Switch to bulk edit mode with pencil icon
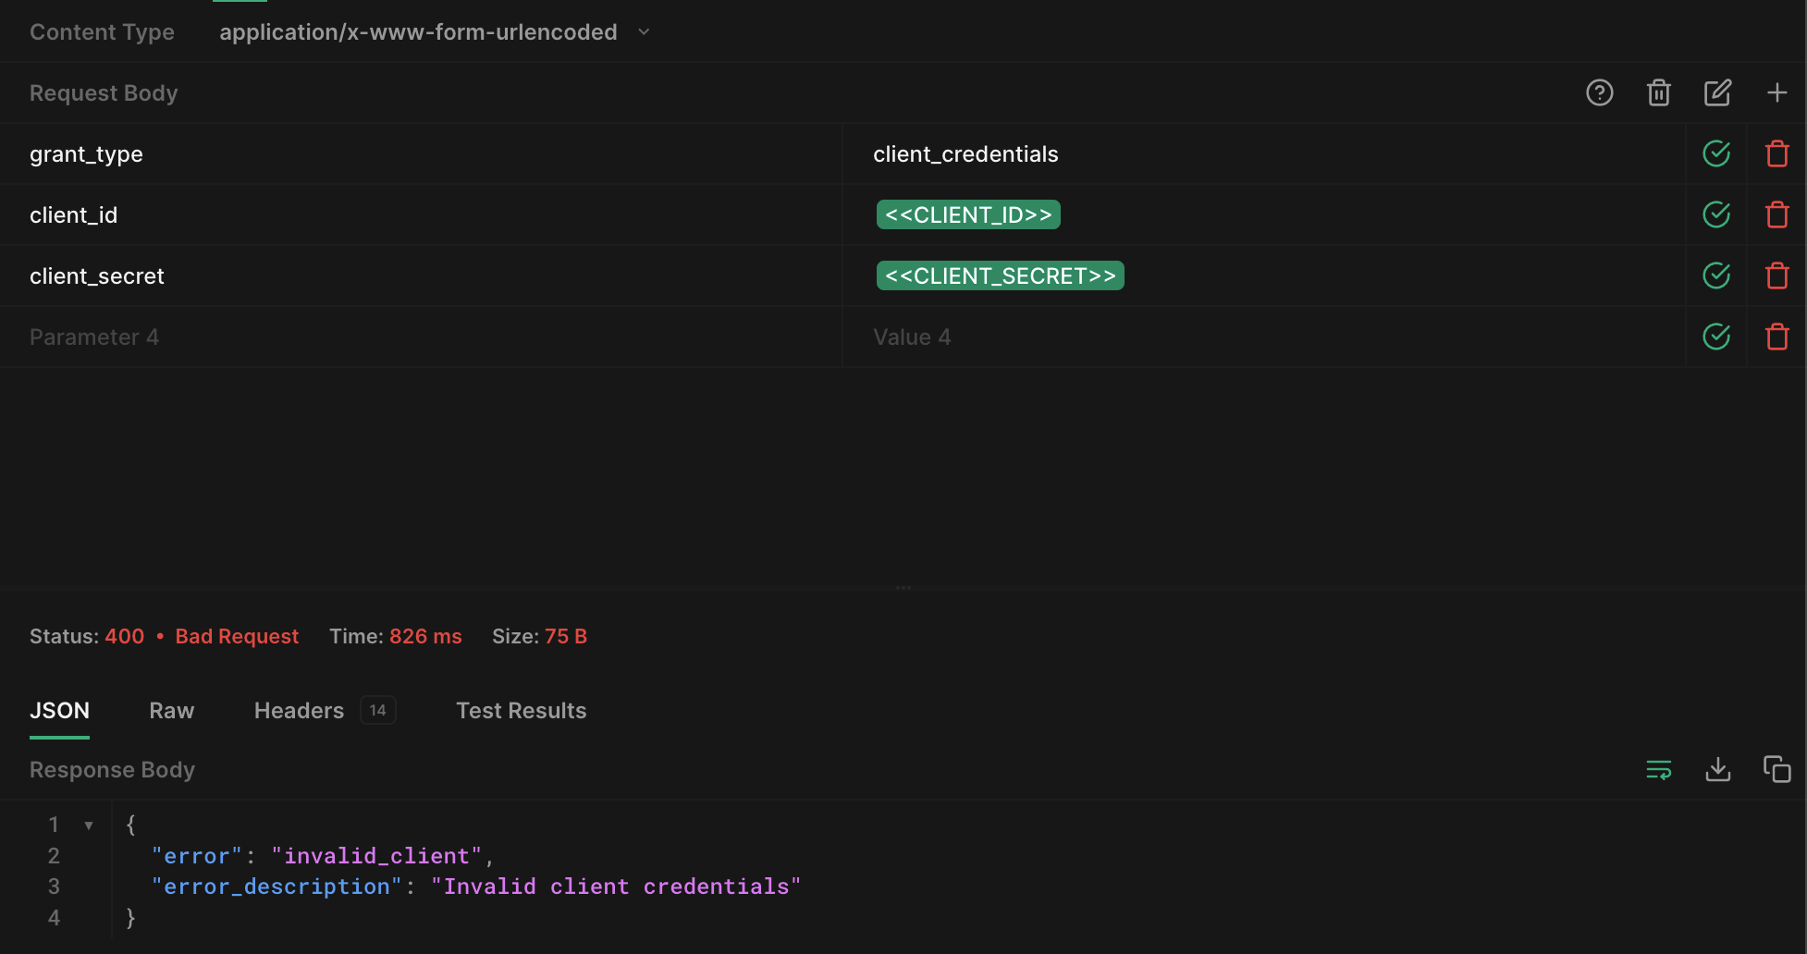Image resolution: width=1807 pixels, height=954 pixels. (1717, 92)
